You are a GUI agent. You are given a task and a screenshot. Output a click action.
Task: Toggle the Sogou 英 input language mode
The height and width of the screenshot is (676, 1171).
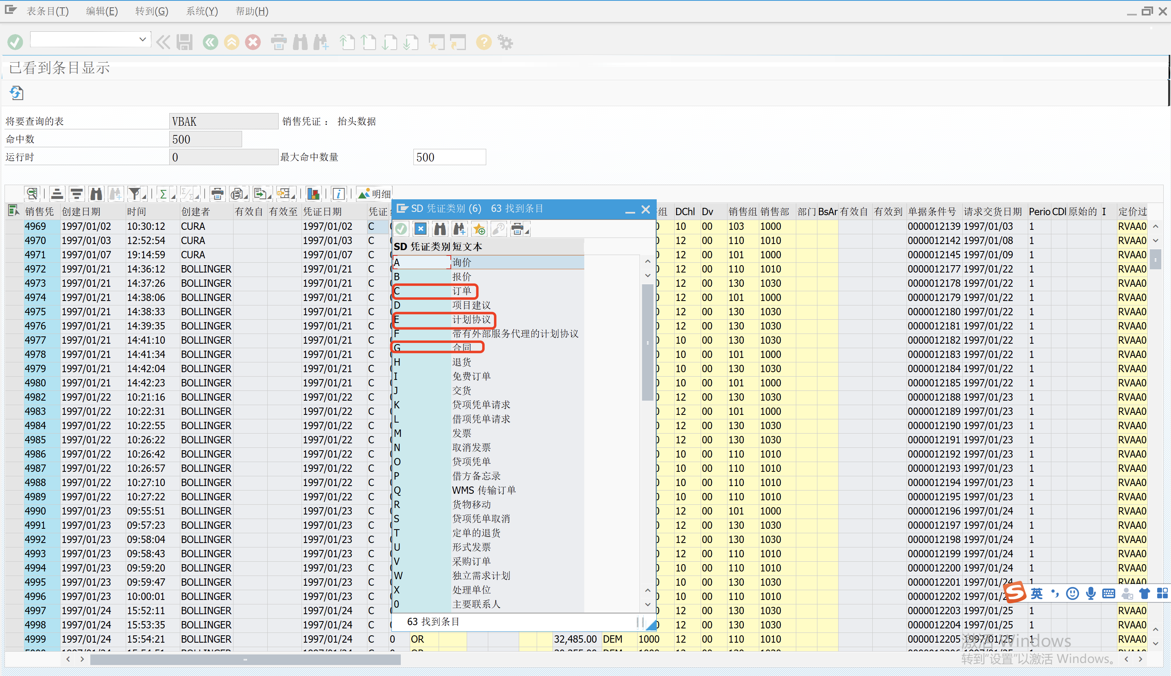point(1036,593)
